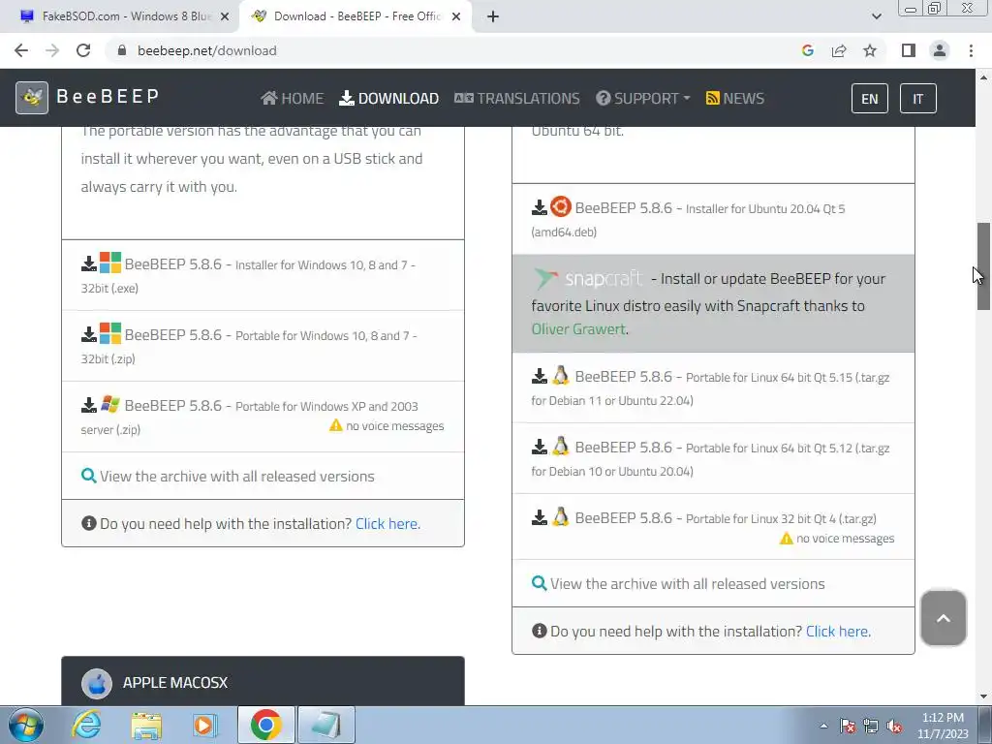
Task: Click the Action Center flag tray icon
Action: pyautogui.click(x=848, y=727)
